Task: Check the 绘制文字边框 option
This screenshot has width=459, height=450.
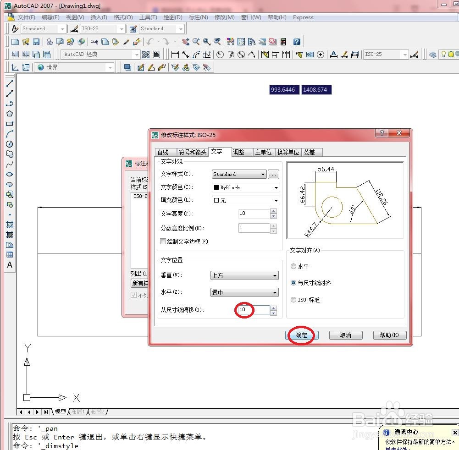Action: pyautogui.click(x=163, y=241)
